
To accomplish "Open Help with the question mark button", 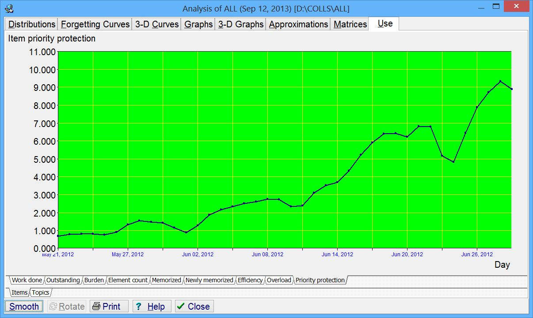I will pyautogui.click(x=152, y=307).
